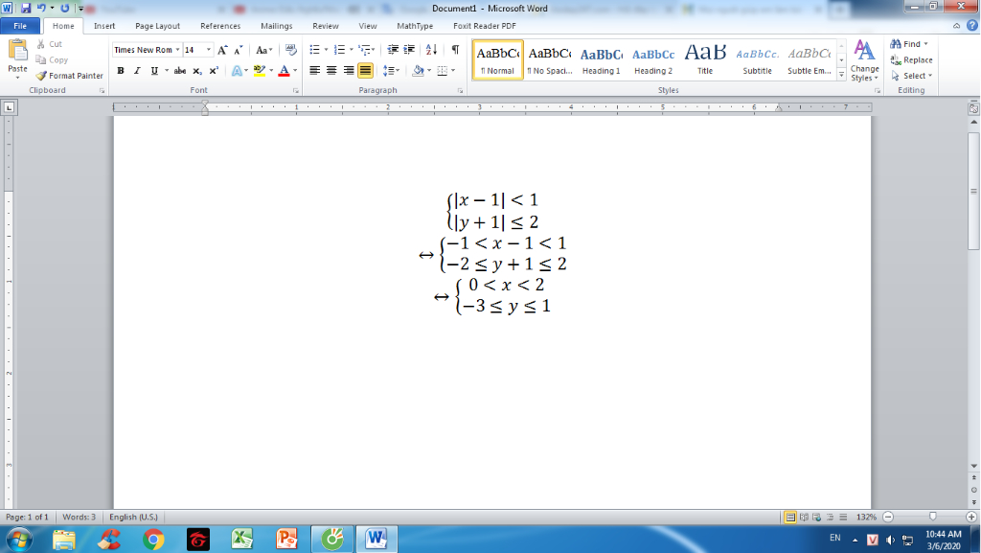Switch to Draft view in status bar
Image resolution: width=981 pixels, height=553 pixels.
[843, 518]
